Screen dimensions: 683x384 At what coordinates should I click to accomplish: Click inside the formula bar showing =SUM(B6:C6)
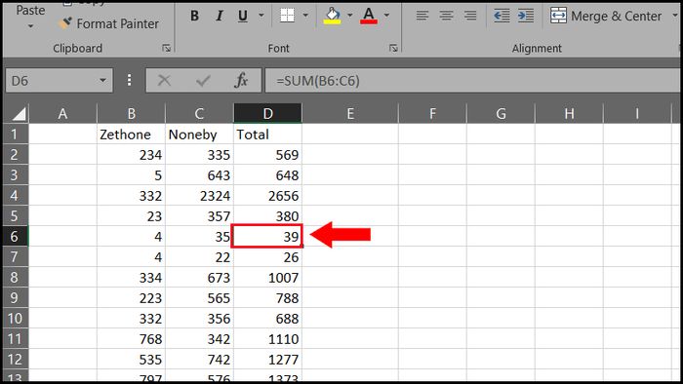(x=472, y=81)
